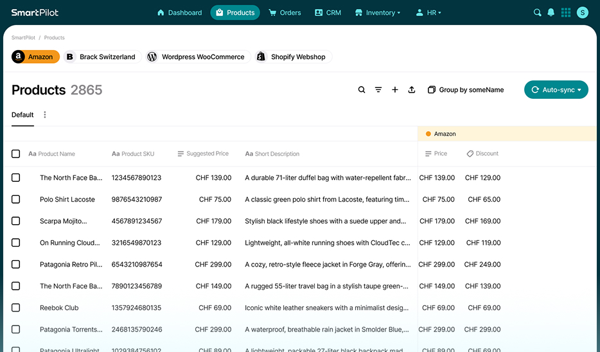
Task: Open the three-dot menu next to Default
Action: [x=45, y=115]
